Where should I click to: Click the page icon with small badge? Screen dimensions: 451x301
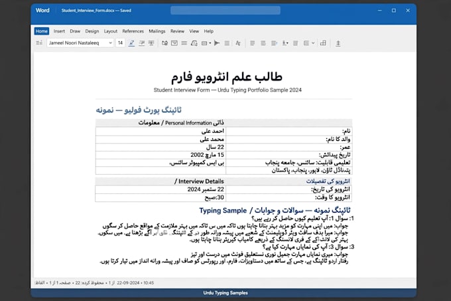coord(194,43)
